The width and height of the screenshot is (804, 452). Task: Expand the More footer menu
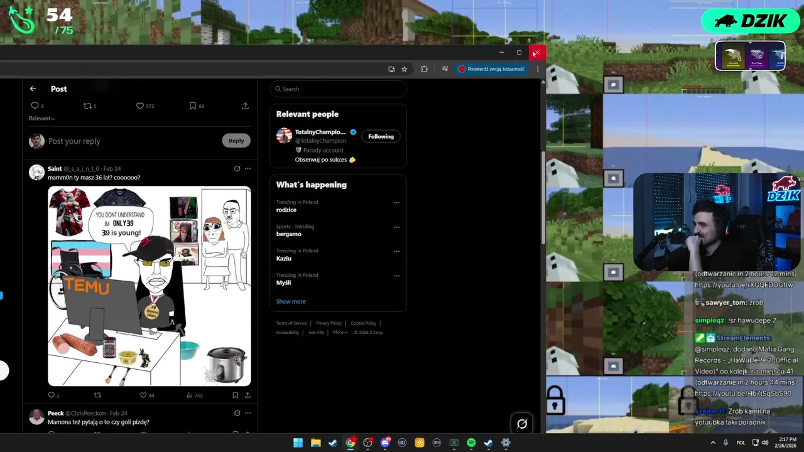(x=339, y=333)
